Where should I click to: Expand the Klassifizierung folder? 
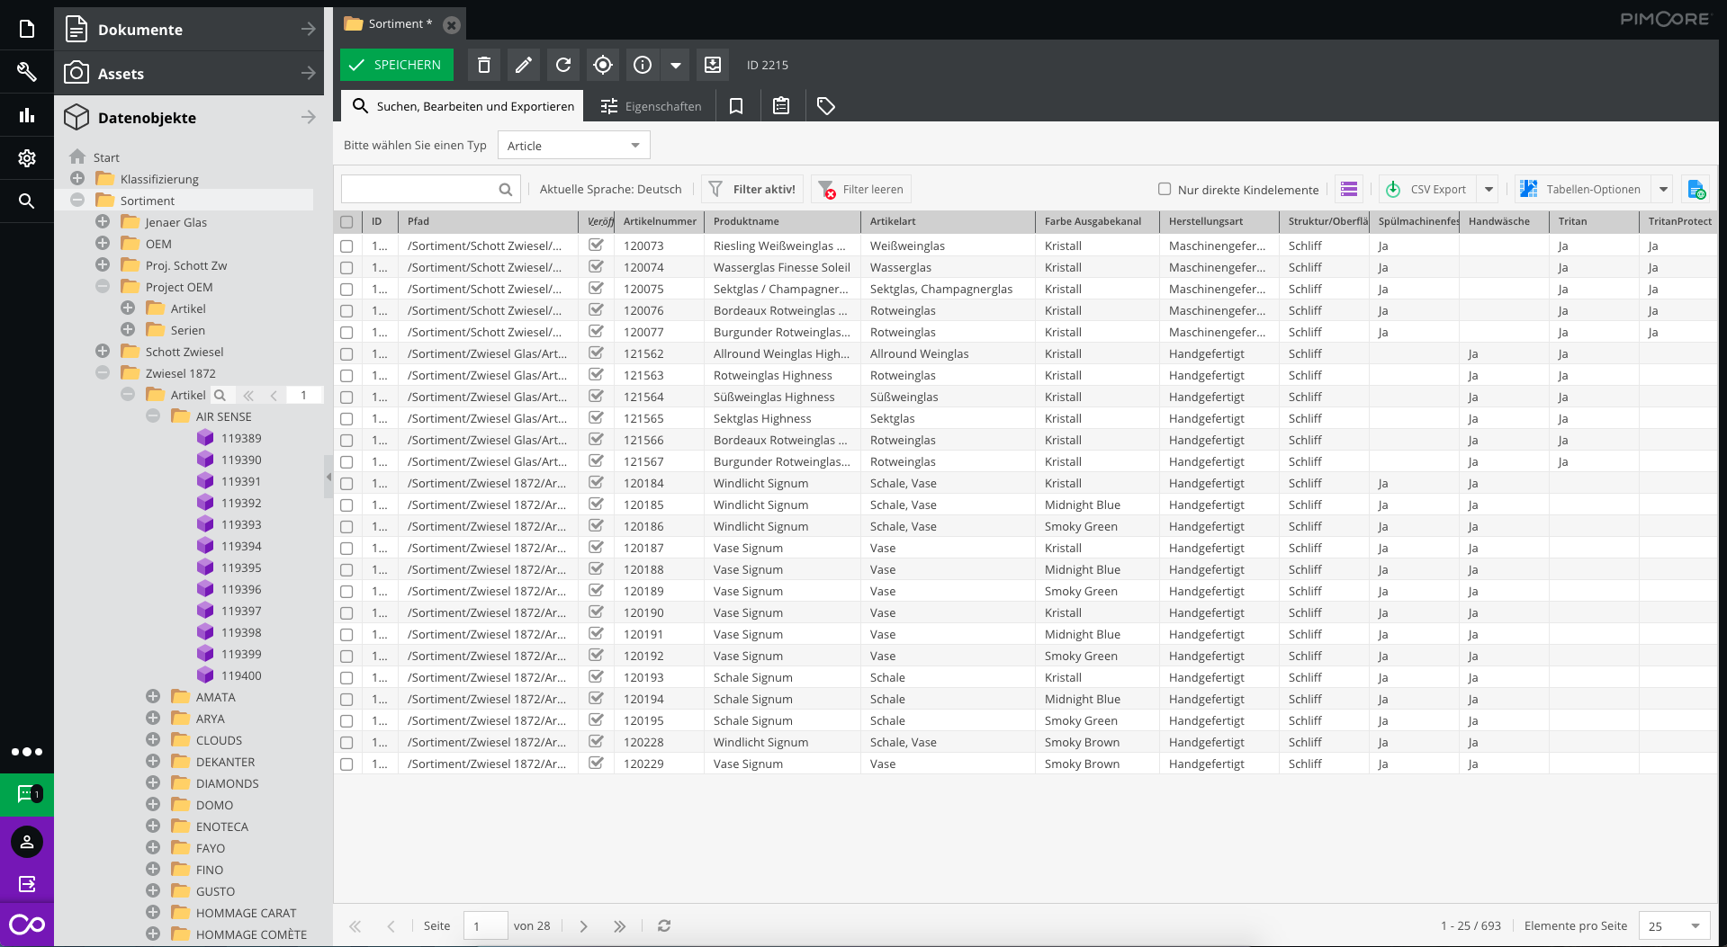(x=77, y=178)
